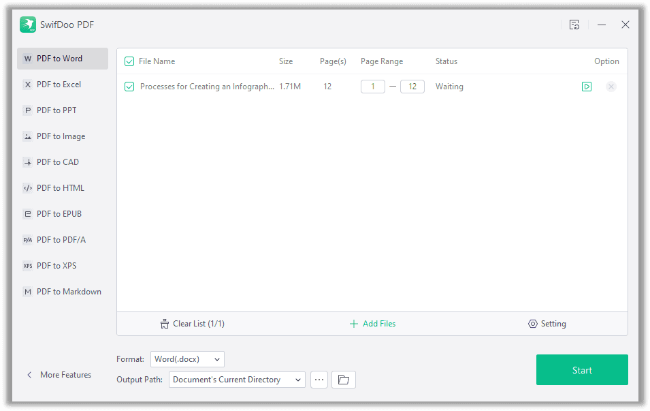The height and width of the screenshot is (411, 650).
Task: Click the Status column header
Action: [x=446, y=61]
